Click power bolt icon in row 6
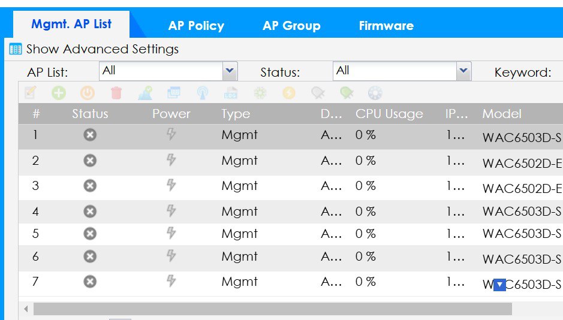 [x=171, y=256]
